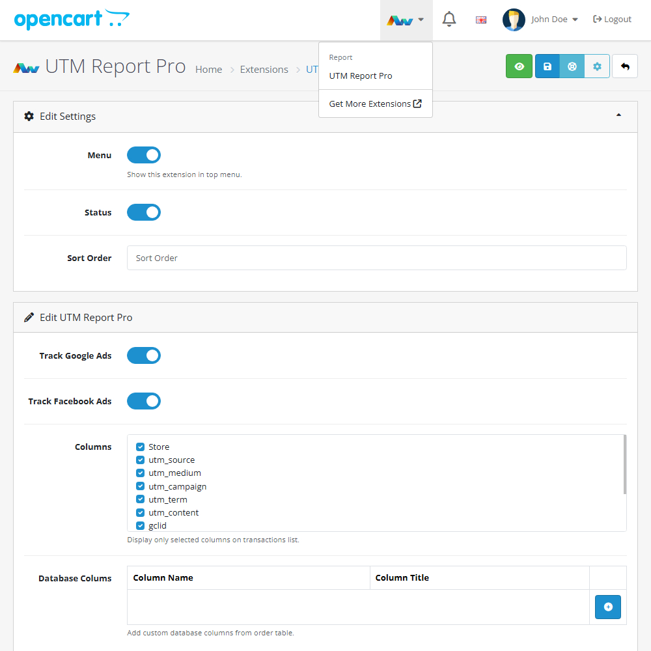Click the gear settings button in header
The image size is (651, 651).
point(597,66)
